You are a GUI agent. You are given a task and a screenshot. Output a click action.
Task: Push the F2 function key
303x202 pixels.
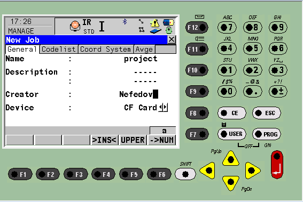[x=48, y=174]
